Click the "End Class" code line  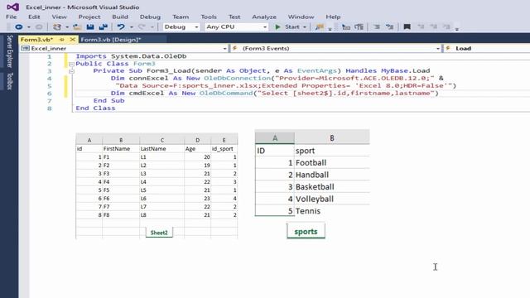pyautogui.click(x=95, y=108)
